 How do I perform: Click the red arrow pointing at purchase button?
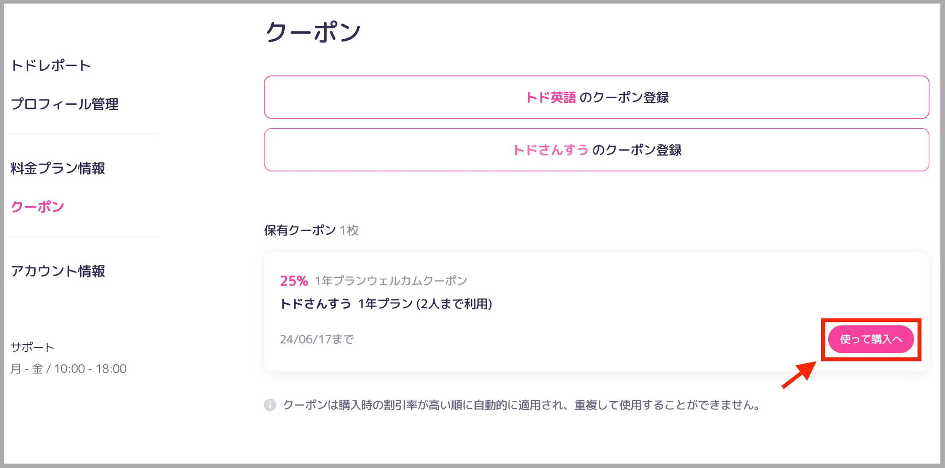tap(799, 374)
